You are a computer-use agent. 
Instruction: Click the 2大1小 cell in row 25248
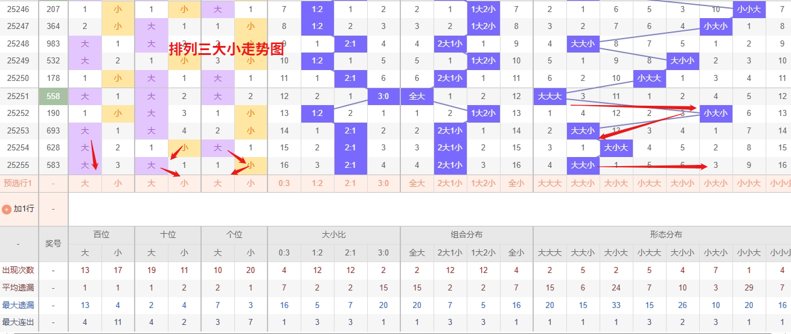click(450, 43)
